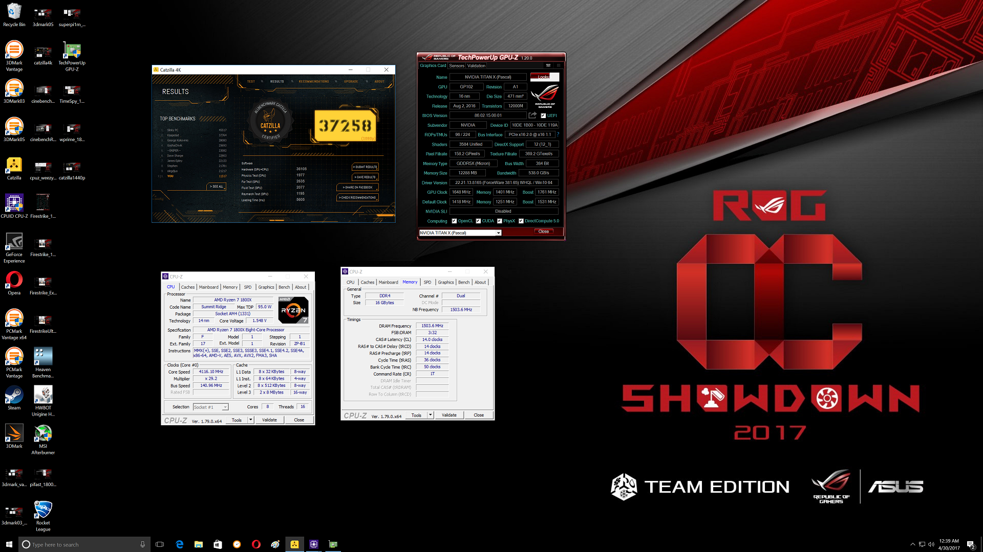Select Bench tab in left CPU-Z window
This screenshot has width=983, height=552.
click(x=284, y=287)
